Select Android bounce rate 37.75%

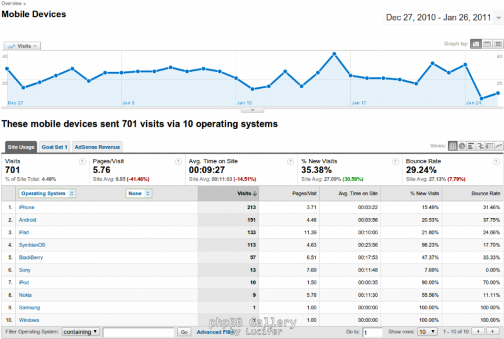tap(491, 220)
